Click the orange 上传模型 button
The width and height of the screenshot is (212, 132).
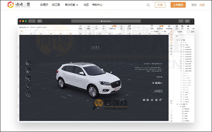point(178,5)
